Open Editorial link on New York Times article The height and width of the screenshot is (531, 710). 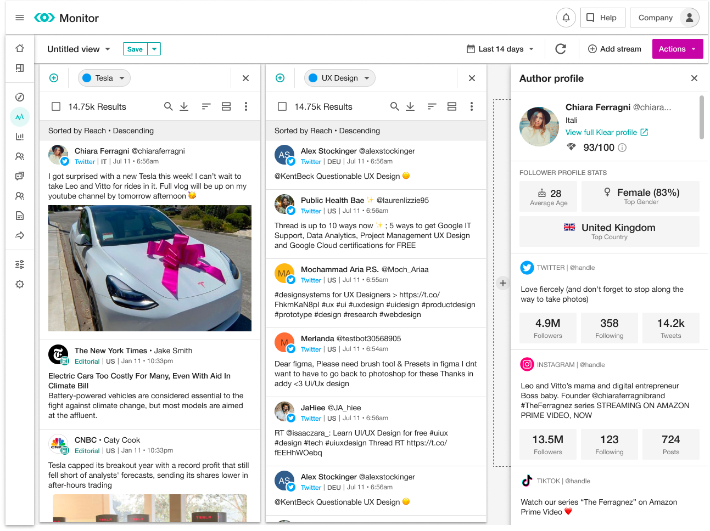click(x=87, y=361)
